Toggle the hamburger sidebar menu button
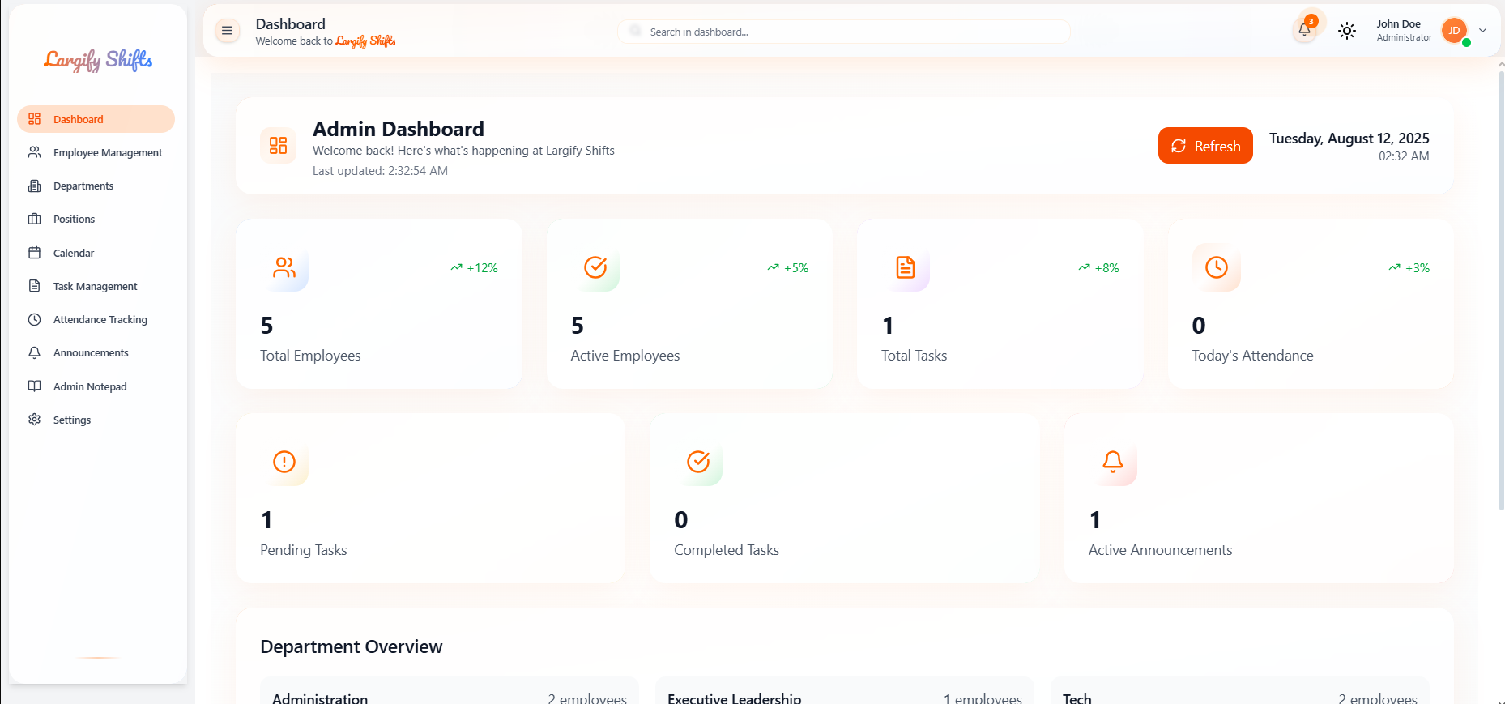The image size is (1505, 704). pyautogui.click(x=228, y=31)
